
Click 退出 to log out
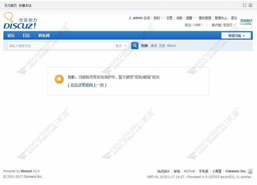[x=234, y=18]
